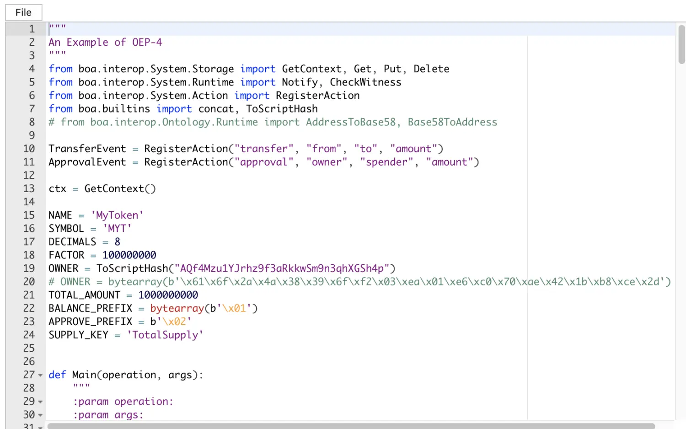Collapse the Main function fold at line 27
The image size is (686, 429).
pyautogui.click(x=40, y=375)
